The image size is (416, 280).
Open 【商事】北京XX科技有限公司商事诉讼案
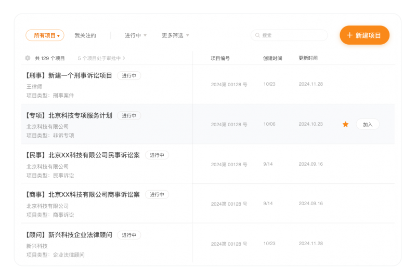tap(83, 194)
